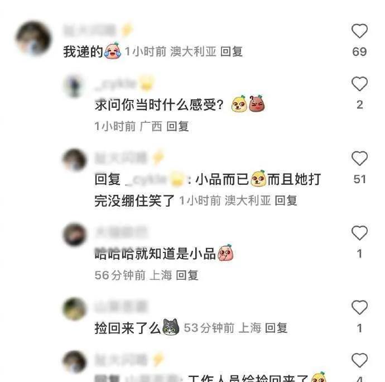Reply to the 完没绷住笑了 comment
This screenshot has height=382, width=385.
point(286,200)
